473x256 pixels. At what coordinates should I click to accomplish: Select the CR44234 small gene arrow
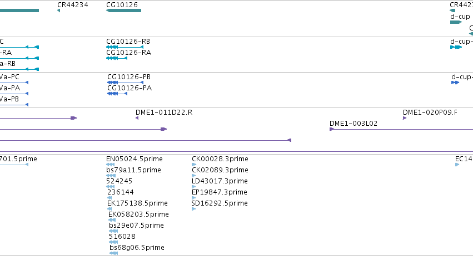[58, 11]
